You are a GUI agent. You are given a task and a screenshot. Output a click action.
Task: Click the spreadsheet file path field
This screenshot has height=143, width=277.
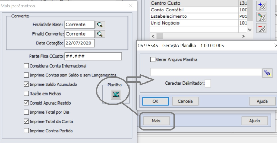[206, 72]
